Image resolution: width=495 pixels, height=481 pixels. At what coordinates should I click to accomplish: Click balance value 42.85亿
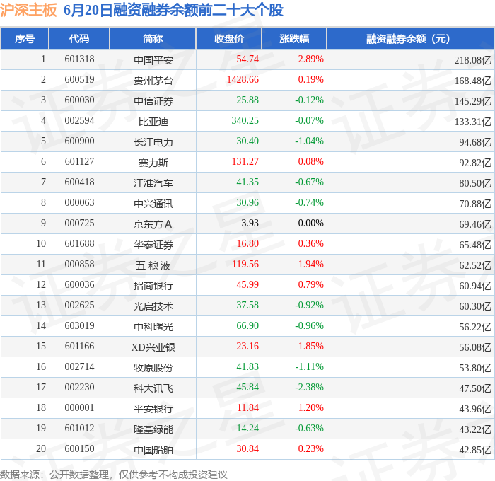click(x=475, y=450)
